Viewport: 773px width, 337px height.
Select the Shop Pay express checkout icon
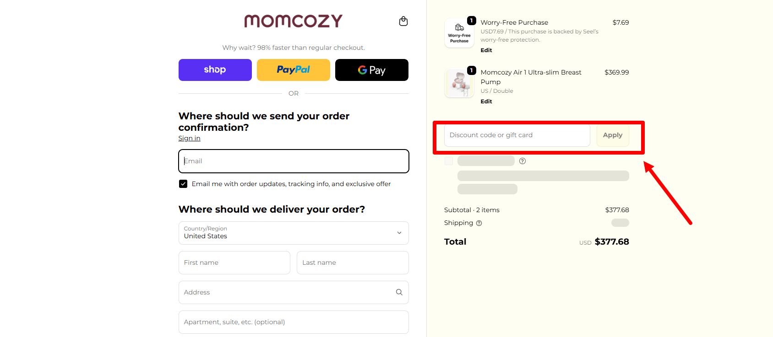[x=215, y=70]
